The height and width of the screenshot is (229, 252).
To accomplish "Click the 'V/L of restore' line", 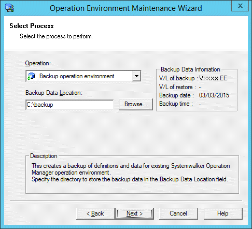I will pyautogui.click(x=180, y=87).
